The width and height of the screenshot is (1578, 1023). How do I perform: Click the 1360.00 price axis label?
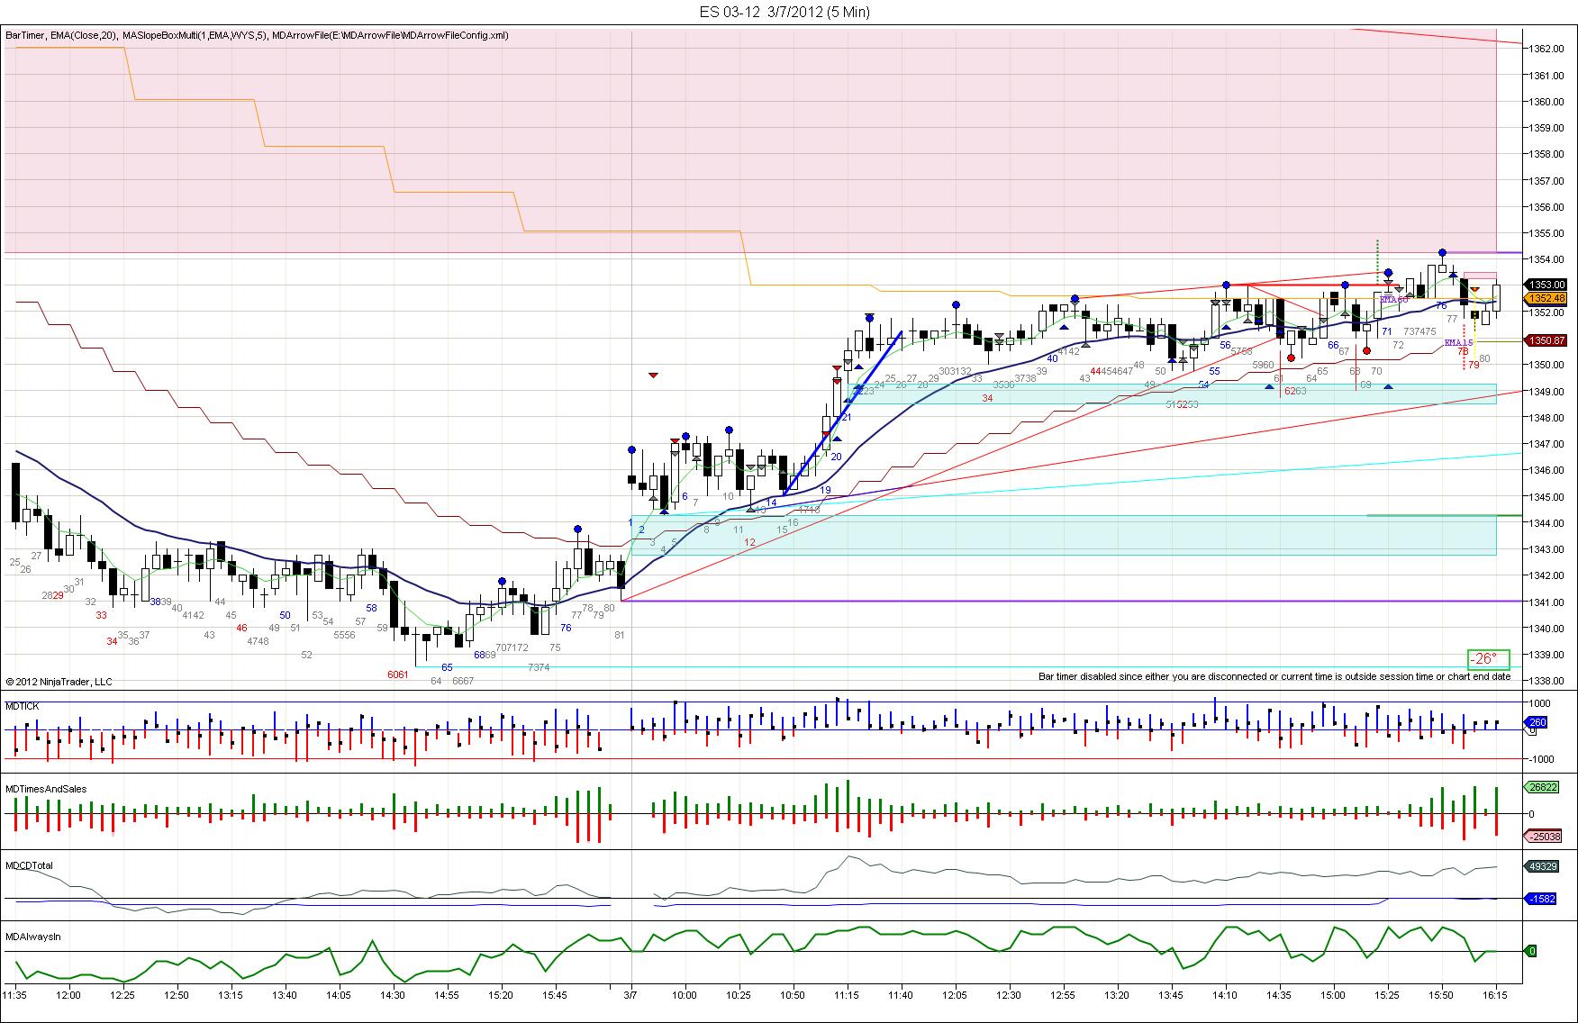point(1546,101)
